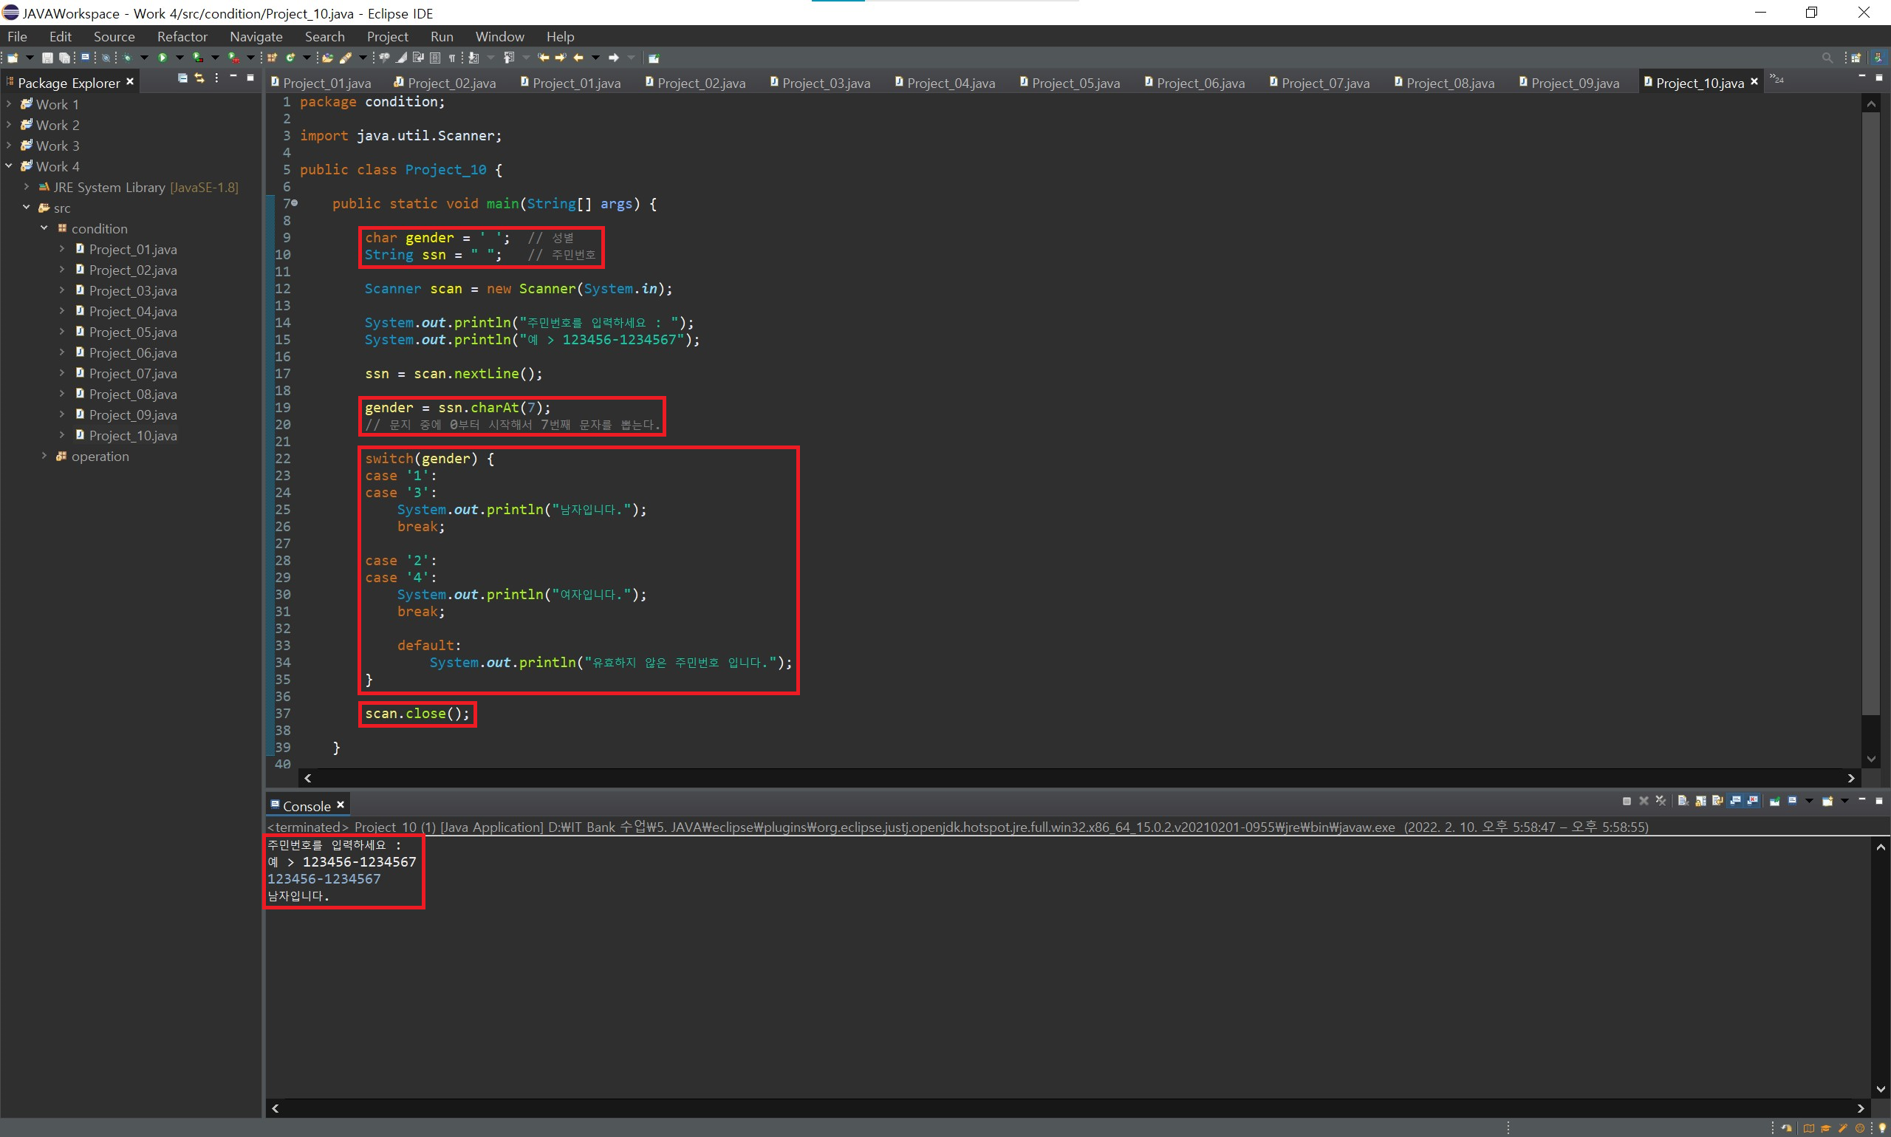Click Collapse All in Package Explorer

point(182,78)
